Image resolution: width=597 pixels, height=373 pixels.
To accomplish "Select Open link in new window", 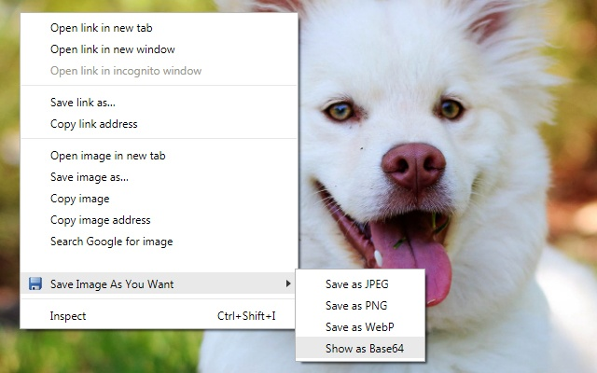I will 159,49.
